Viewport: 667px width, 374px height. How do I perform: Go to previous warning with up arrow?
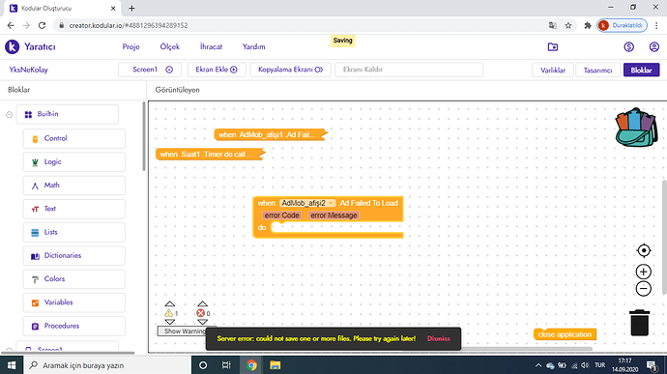[170, 303]
